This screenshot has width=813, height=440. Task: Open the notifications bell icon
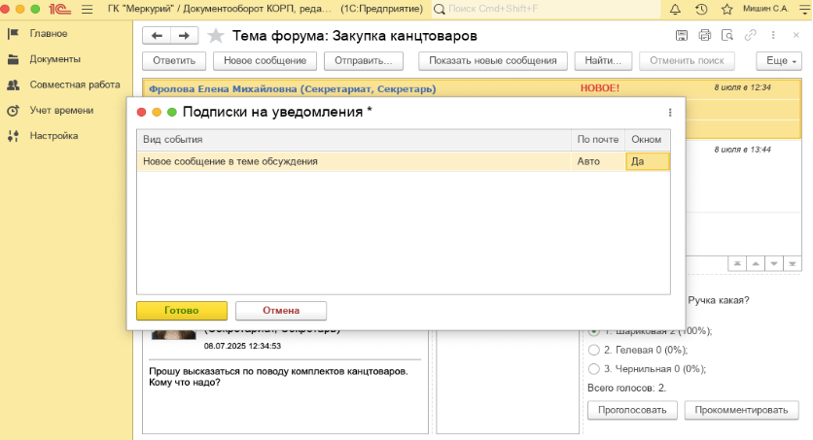(676, 9)
